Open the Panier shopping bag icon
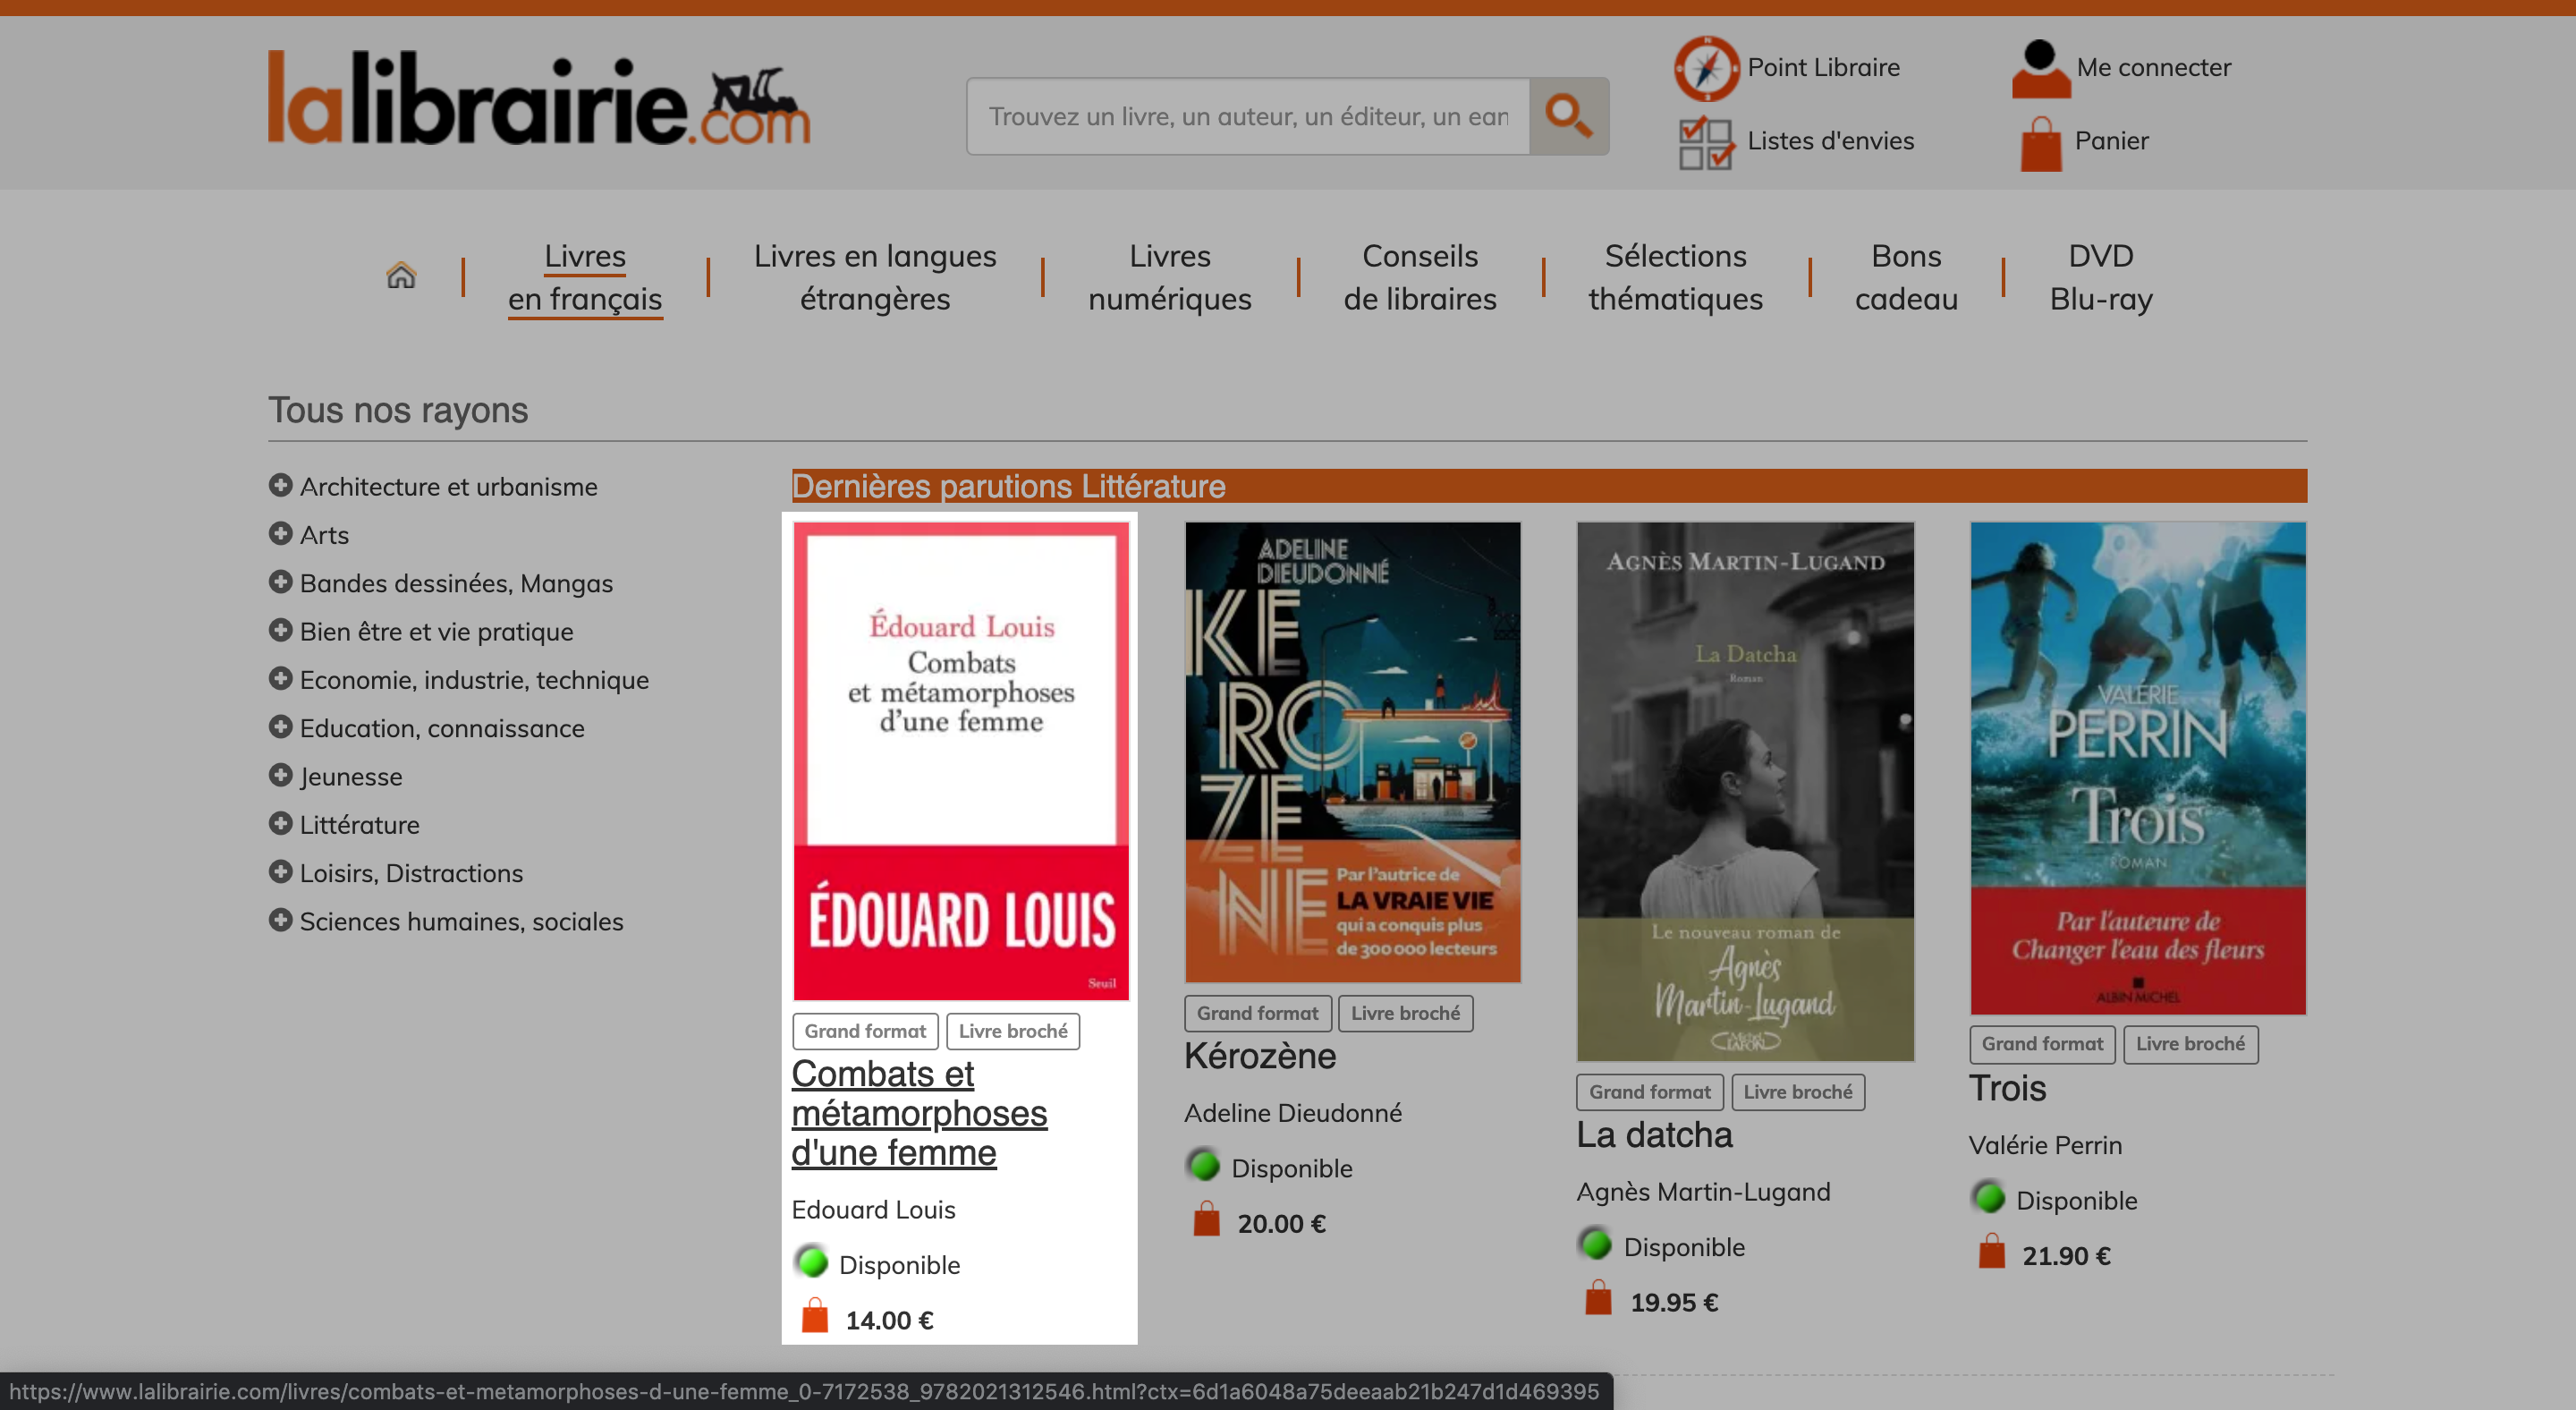 click(x=2040, y=143)
